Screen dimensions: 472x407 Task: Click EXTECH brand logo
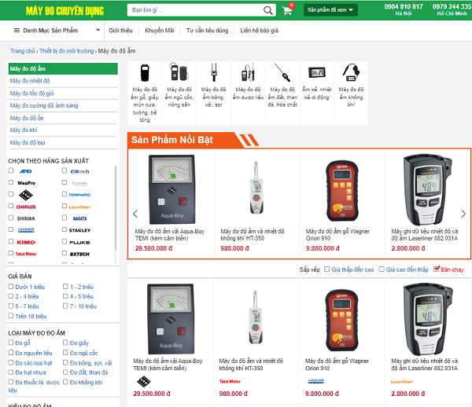79,254
